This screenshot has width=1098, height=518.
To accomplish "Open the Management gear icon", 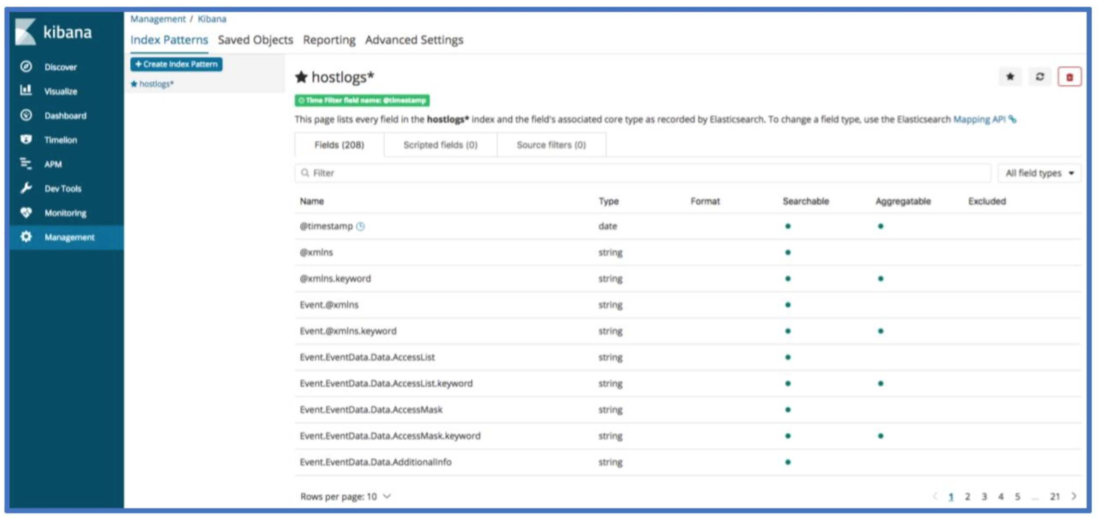I will pyautogui.click(x=26, y=237).
